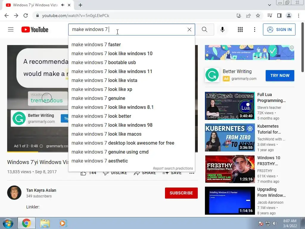This screenshot has height=229, width=305.
Task: Open the grammarly.com ad link in sidebar
Action: tap(244, 79)
